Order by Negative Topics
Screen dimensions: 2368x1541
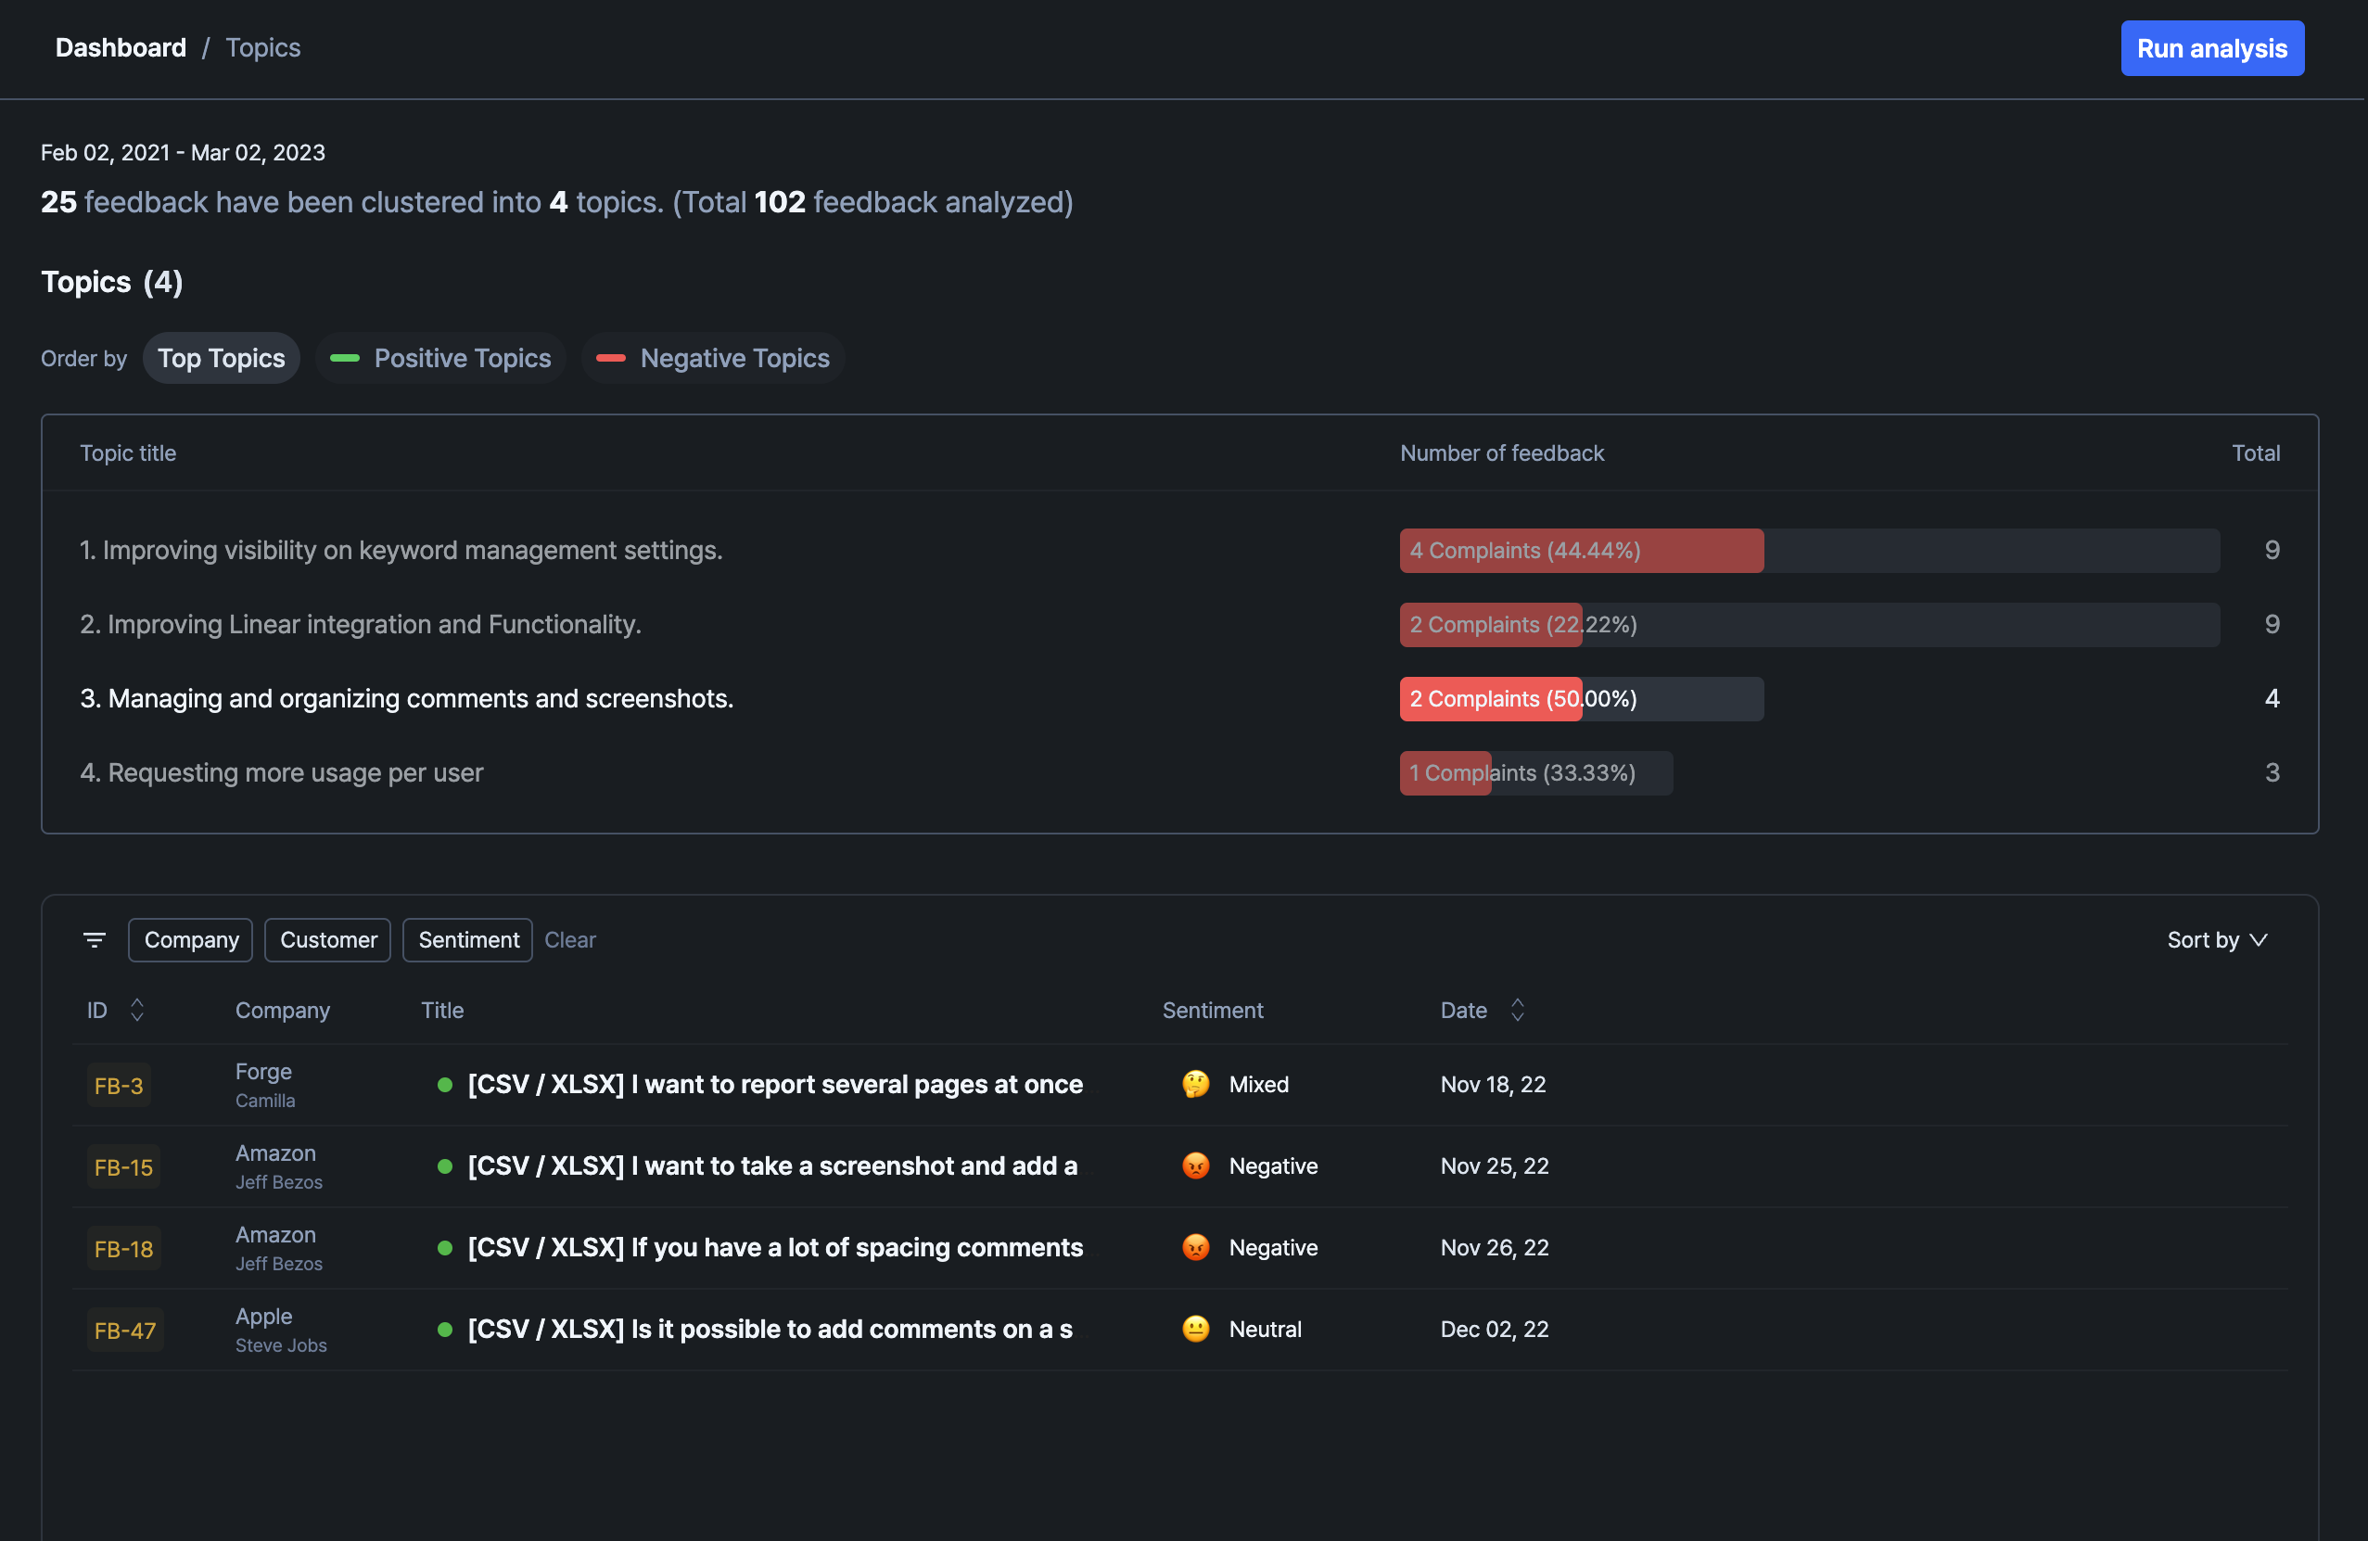(x=713, y=358)
